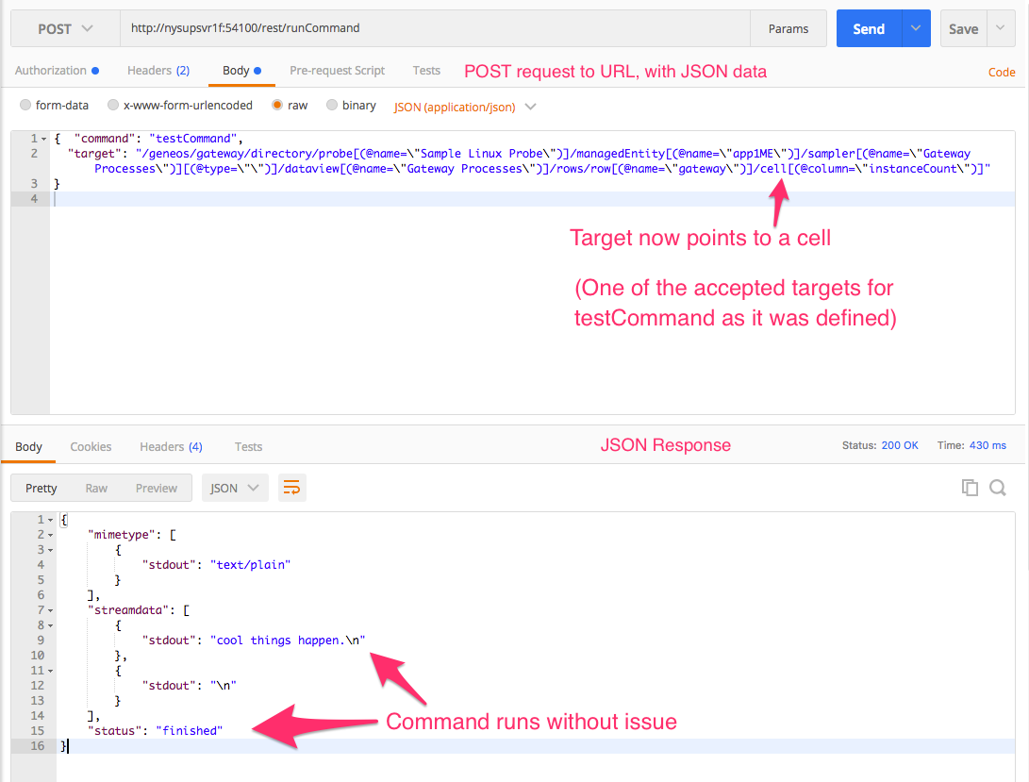Open the Pre-request Script tab
The image size is (1029, 782).
337,70
